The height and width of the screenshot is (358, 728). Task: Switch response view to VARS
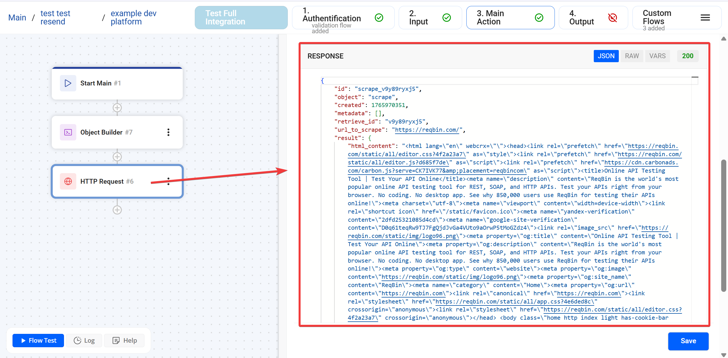click(x=657, y=56)
